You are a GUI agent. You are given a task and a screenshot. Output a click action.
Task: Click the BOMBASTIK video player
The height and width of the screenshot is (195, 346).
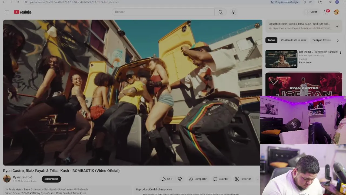tap(132, 92)
